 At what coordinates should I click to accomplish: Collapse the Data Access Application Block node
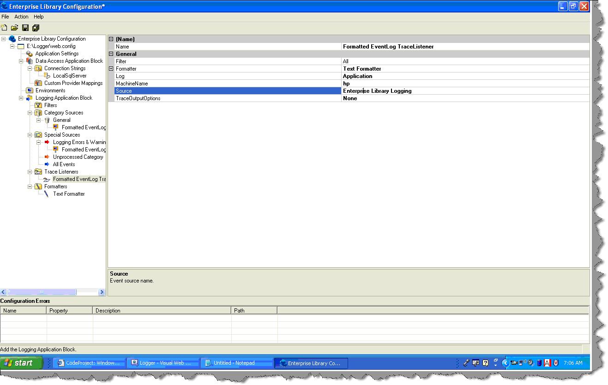pyautogui.click(x=21, y=61)
